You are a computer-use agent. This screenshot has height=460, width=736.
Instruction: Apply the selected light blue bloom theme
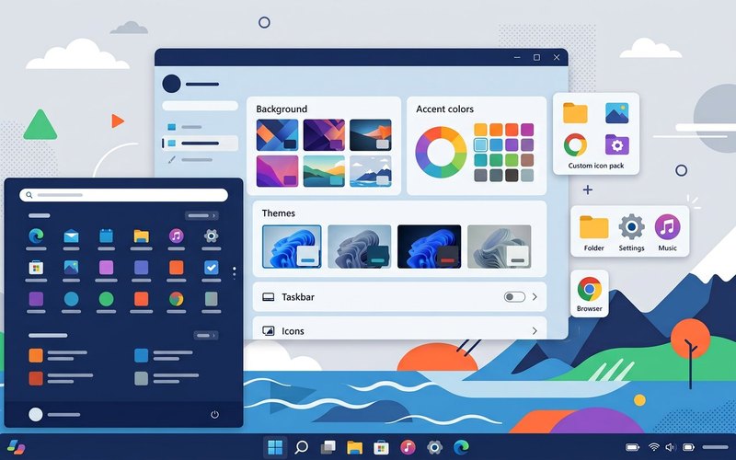(x=292, y=247)
